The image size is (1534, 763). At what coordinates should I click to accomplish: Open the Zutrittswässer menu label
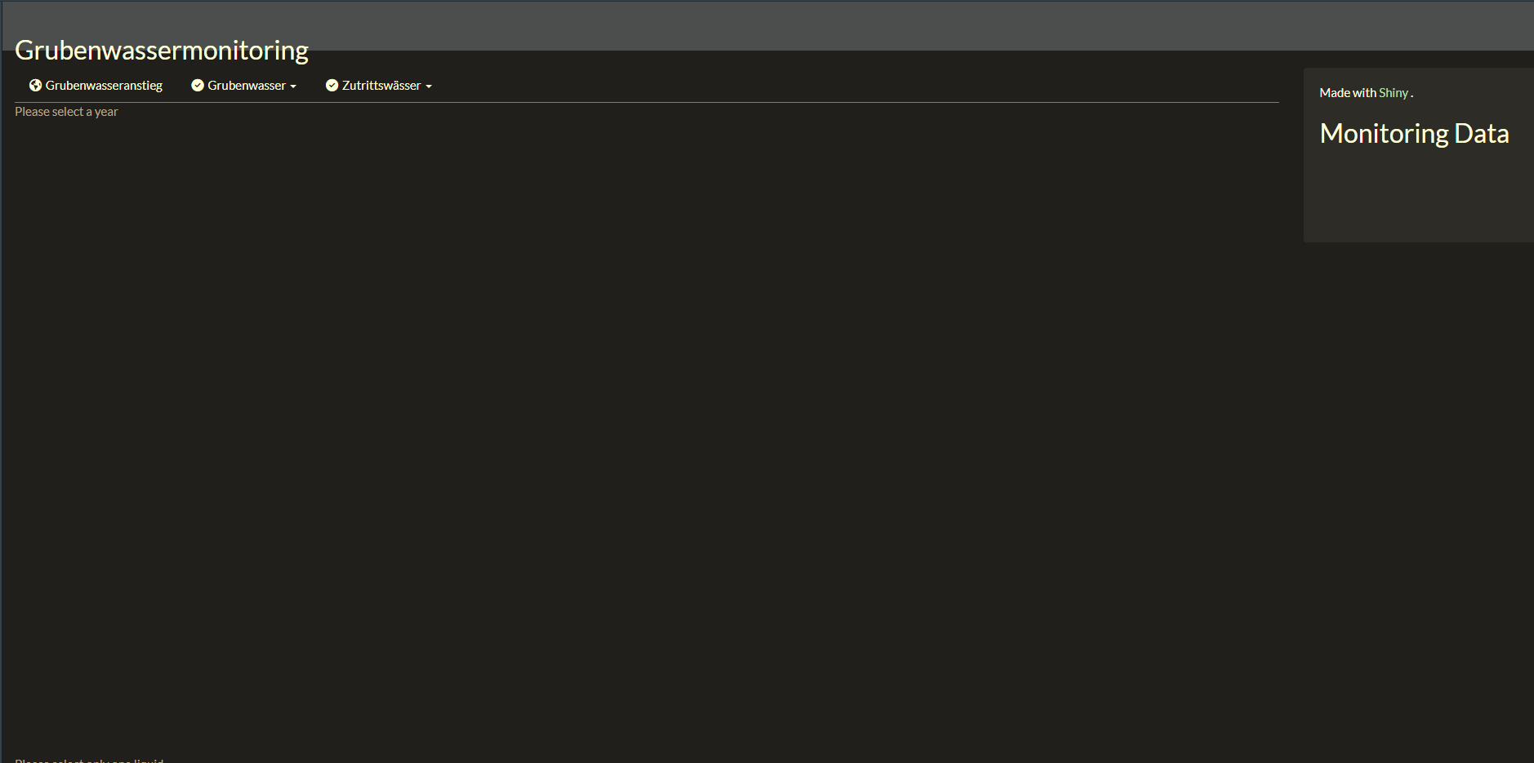tap(381, 86)
